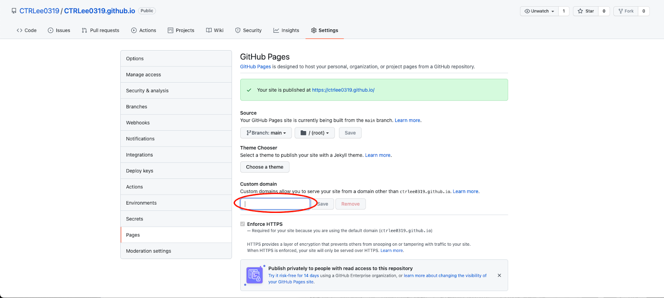Dismiss the publish privately banner
The width and height of the screenshot is (664, 298).
point(499,275)
